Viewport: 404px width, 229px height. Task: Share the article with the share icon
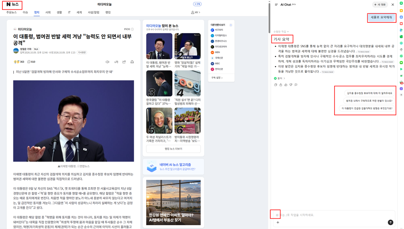124,62
